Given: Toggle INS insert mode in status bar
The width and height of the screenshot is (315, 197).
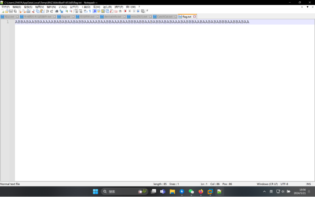Looking at the screenshot, I should point(309,184).
